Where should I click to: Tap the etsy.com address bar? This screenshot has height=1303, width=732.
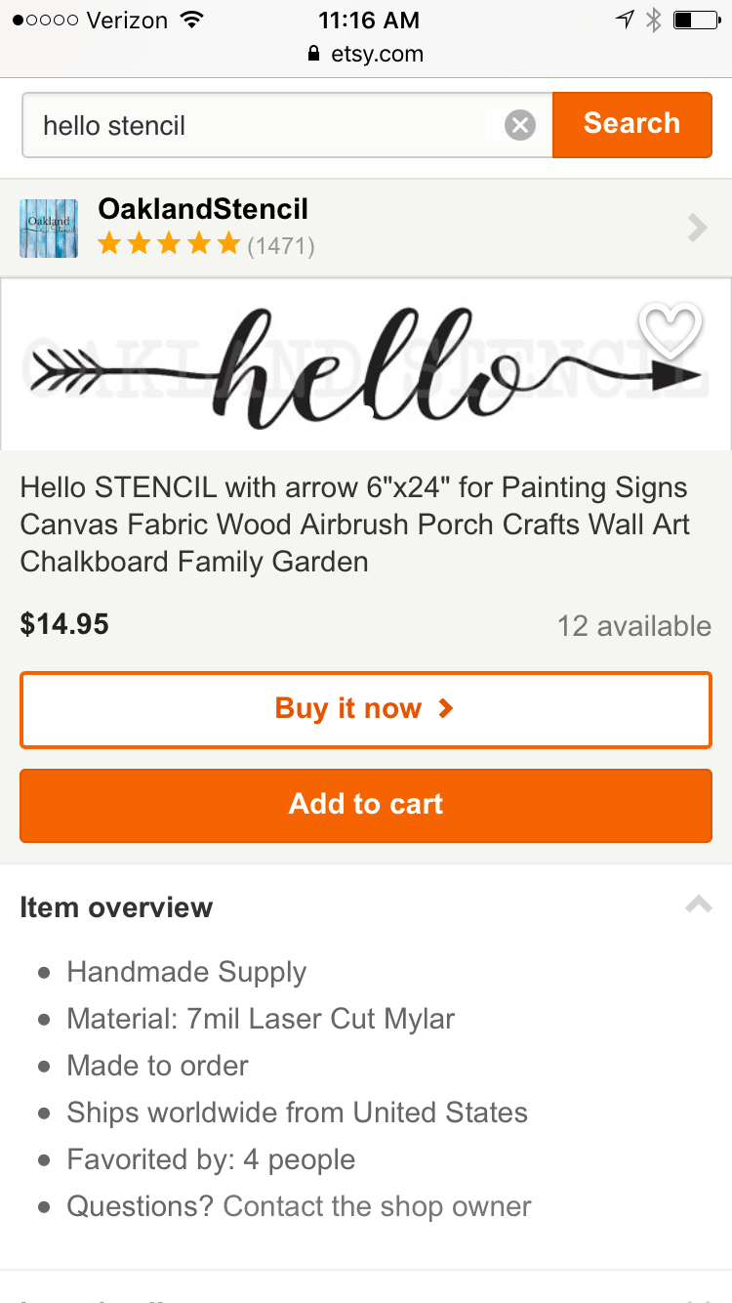click(x=376, y=54)
